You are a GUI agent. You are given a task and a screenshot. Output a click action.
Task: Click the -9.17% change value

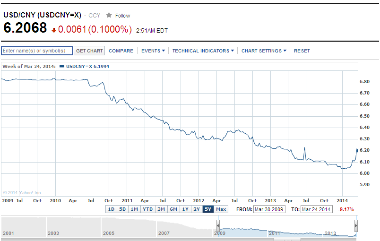346,209
